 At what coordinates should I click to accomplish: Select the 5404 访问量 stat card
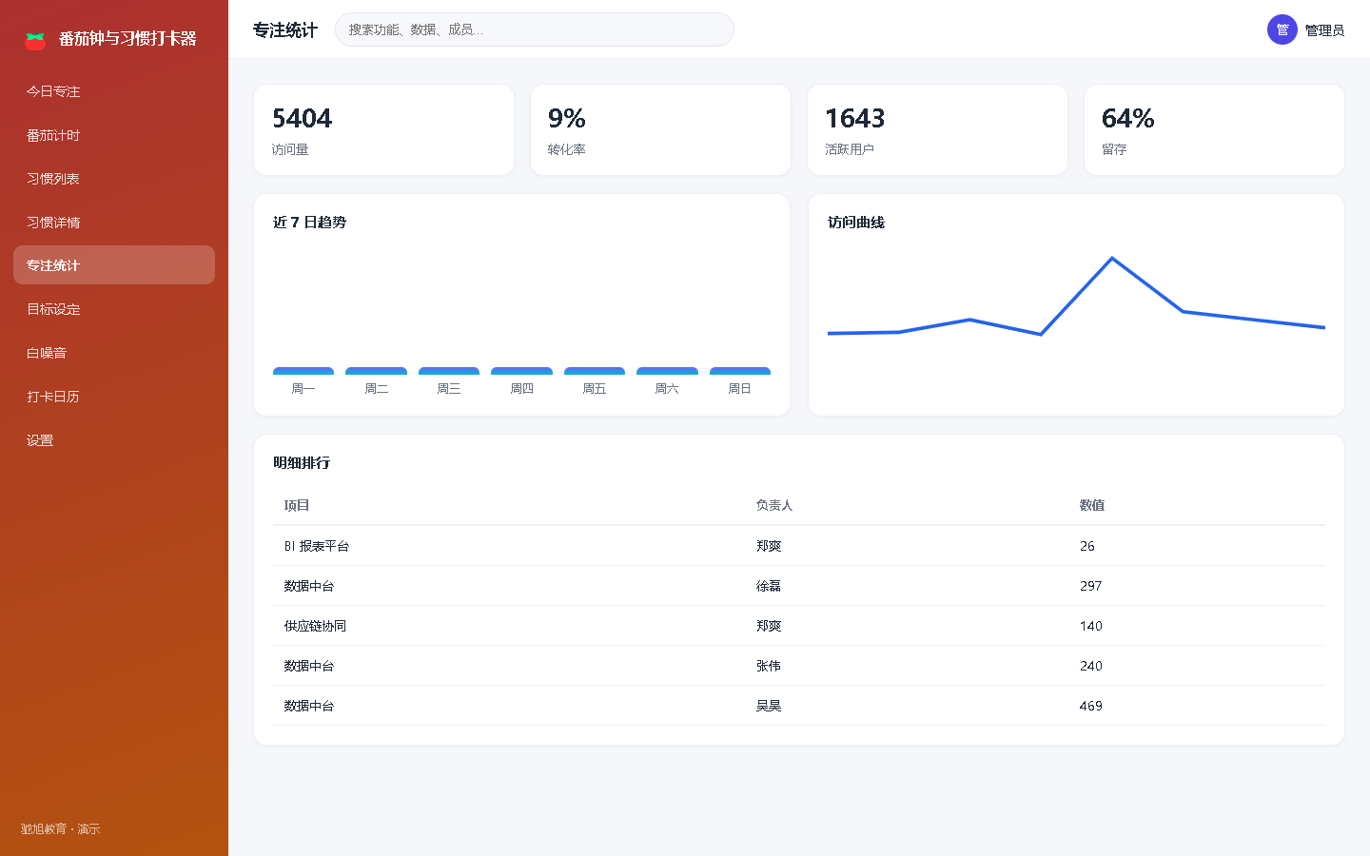pos(383,130)
